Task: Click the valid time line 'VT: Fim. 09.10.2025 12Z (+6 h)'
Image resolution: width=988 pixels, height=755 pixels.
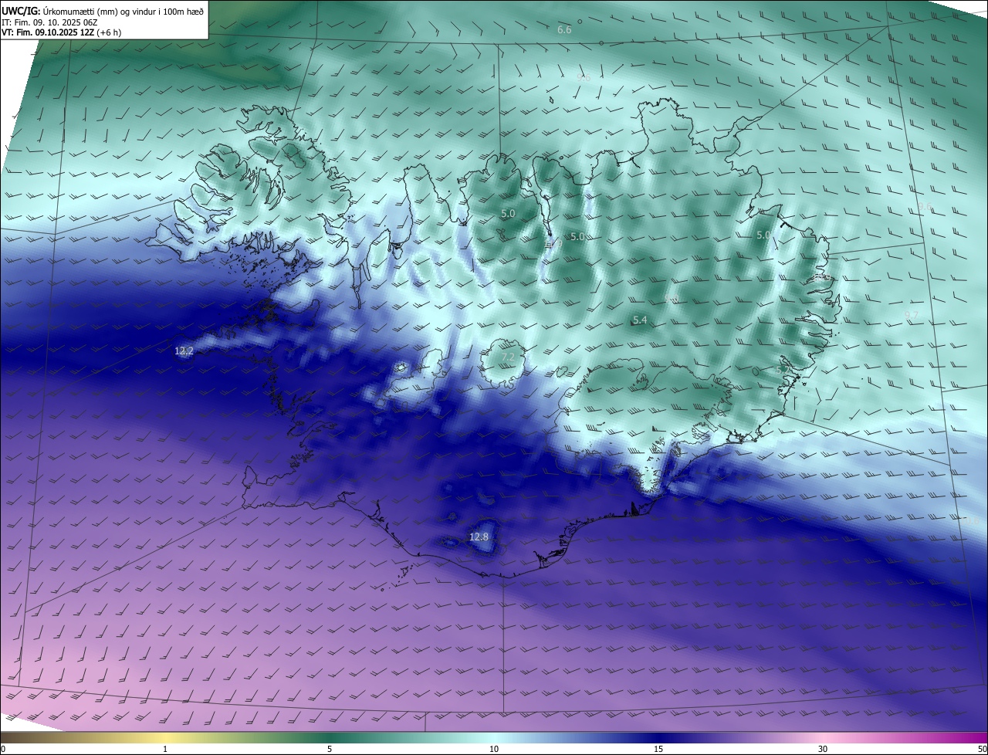Action: 62,32
